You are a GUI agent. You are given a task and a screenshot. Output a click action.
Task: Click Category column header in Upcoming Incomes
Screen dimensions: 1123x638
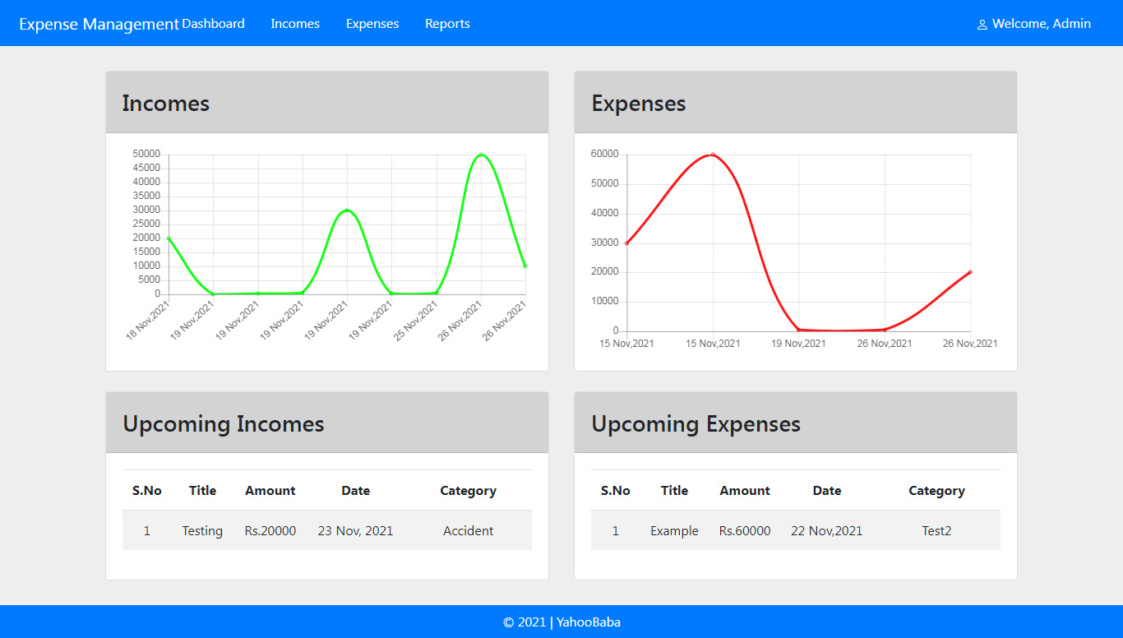point(468,491)
